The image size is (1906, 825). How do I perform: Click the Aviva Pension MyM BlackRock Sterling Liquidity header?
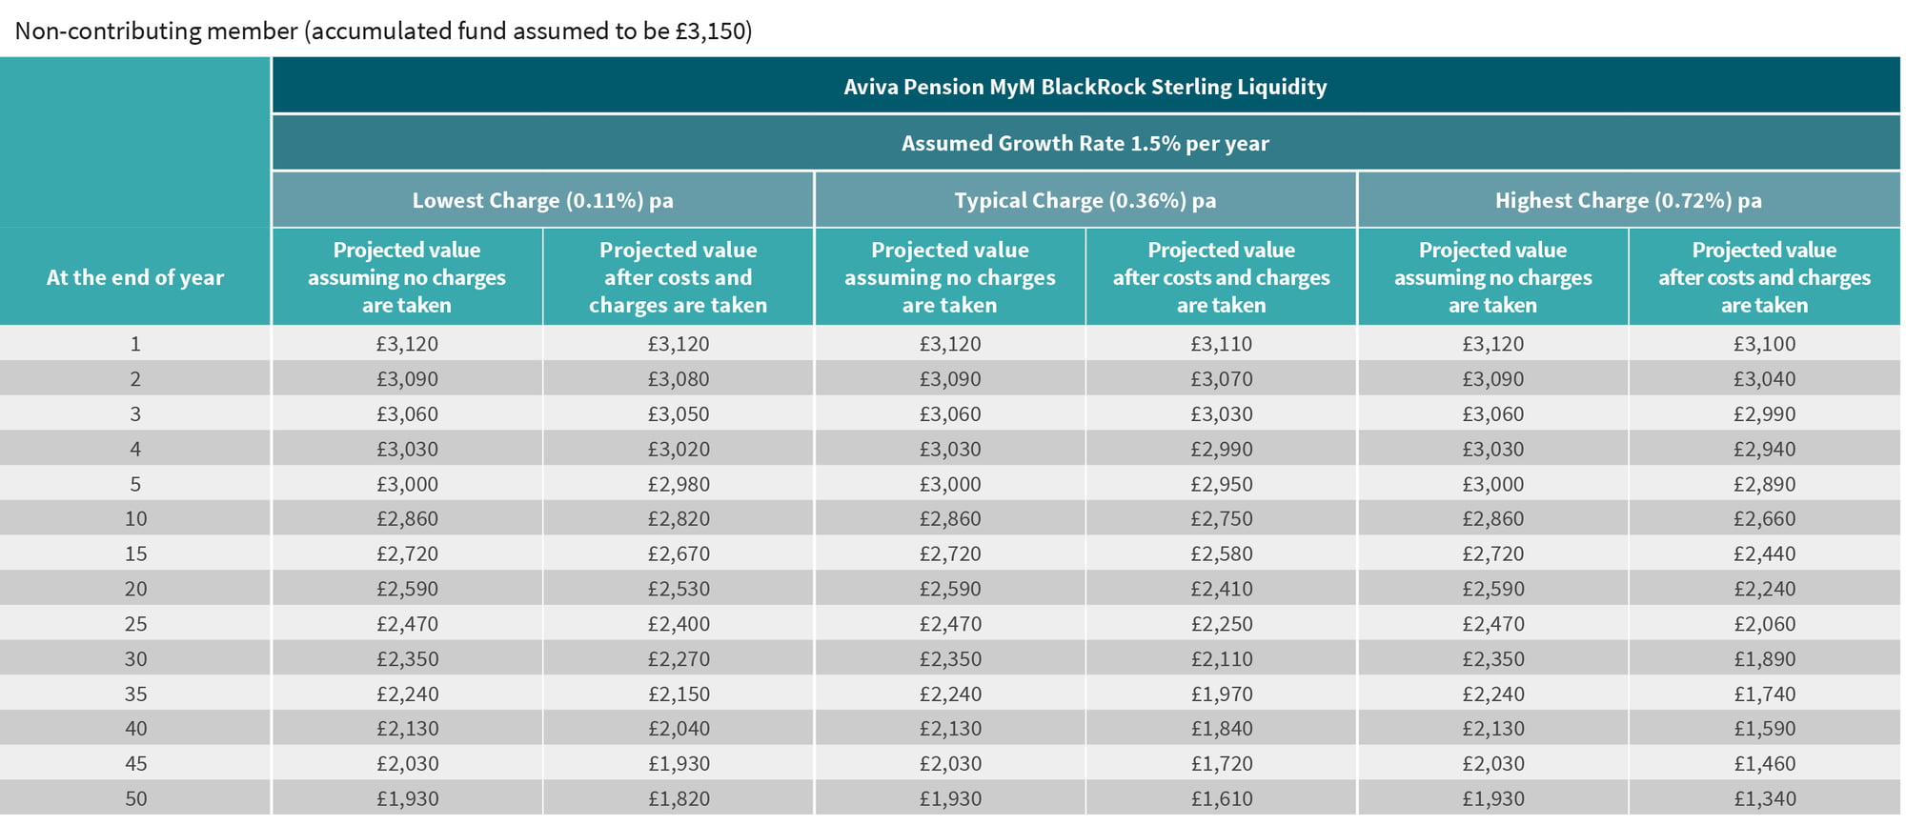point(1085,87)
